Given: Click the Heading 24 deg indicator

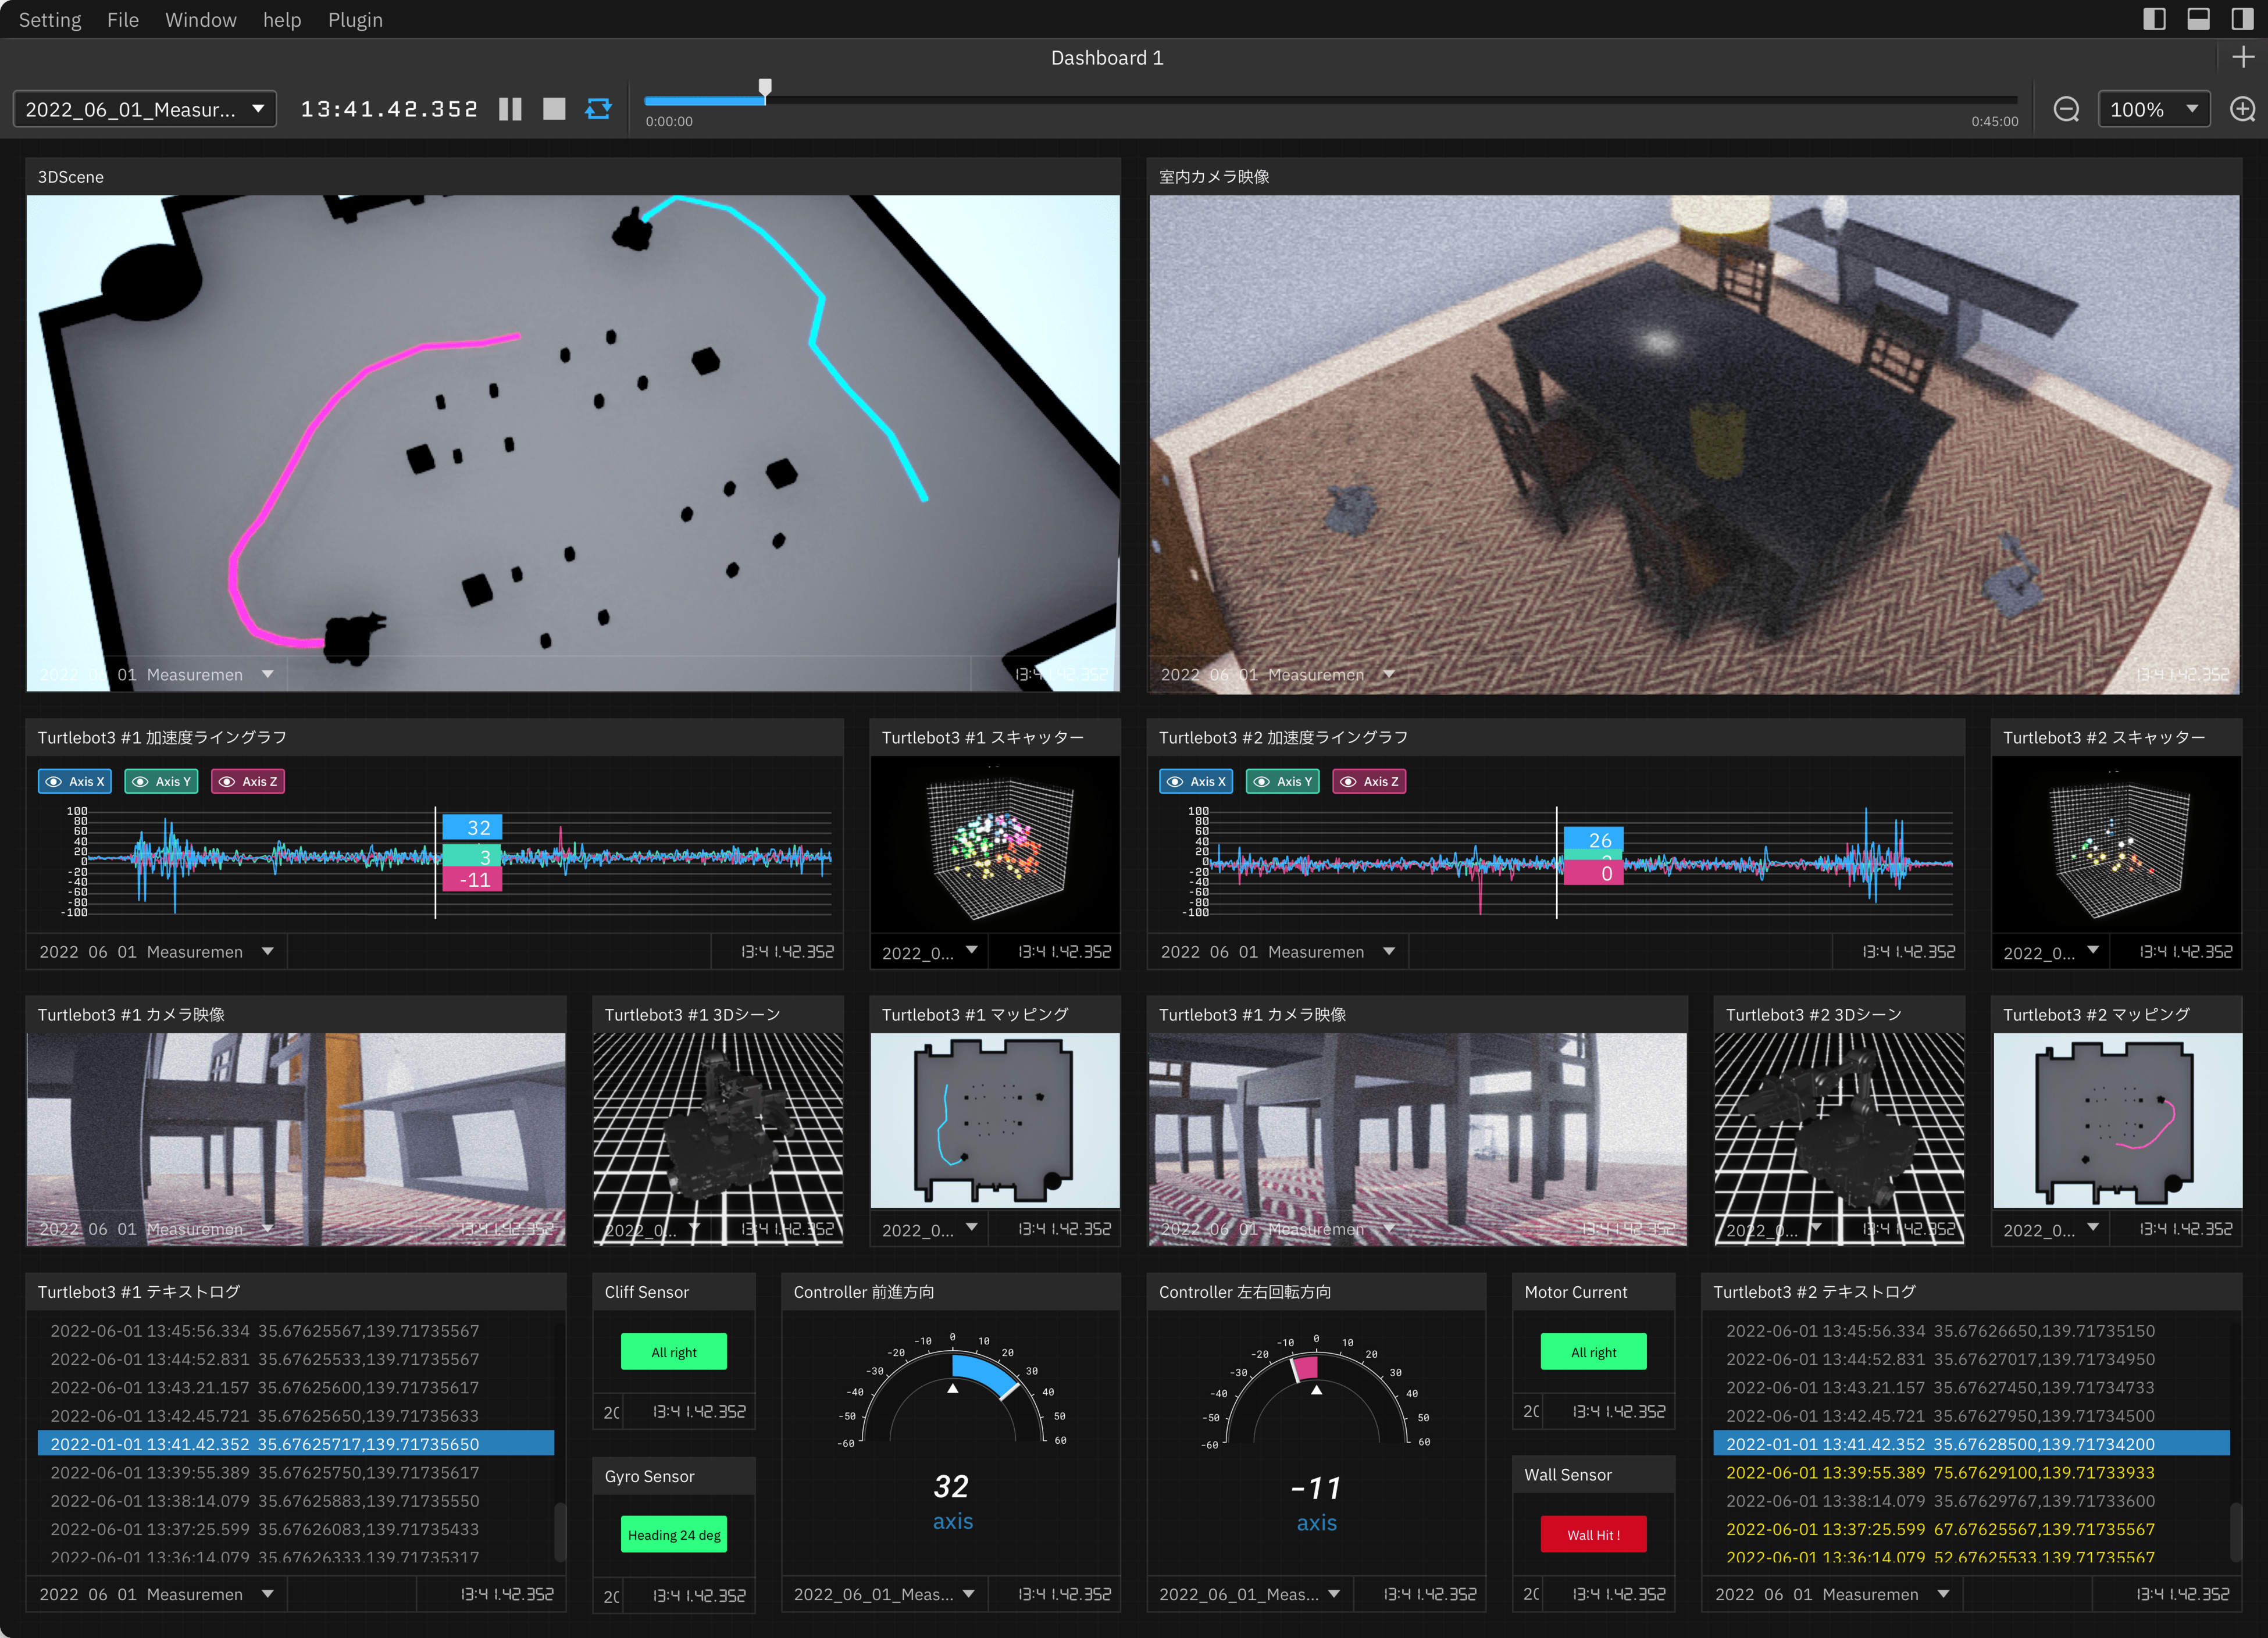Looking at the screenshot, I should click(x=674, y=1534).
